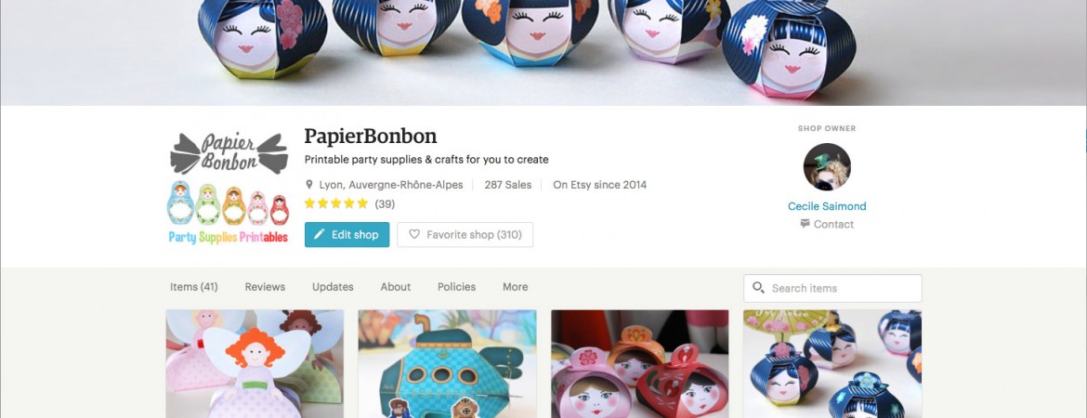
Task: Click the speech bubble icon beside Contact
Action: click(x=805, y=224)
